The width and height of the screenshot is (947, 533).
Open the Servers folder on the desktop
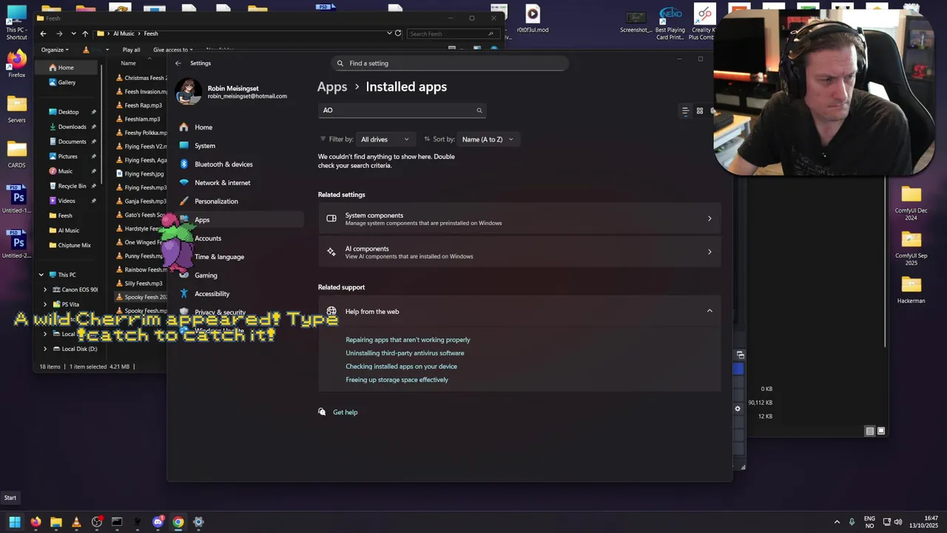click(16, 109)
